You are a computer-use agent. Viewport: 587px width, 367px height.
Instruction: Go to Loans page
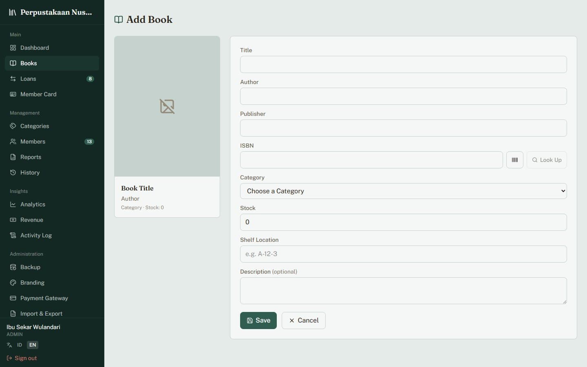tap(52, 79)
